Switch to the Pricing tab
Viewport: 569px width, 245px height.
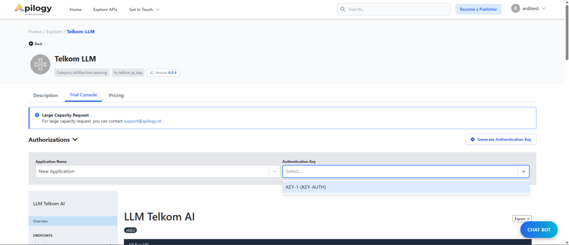[x=116, y=96]
